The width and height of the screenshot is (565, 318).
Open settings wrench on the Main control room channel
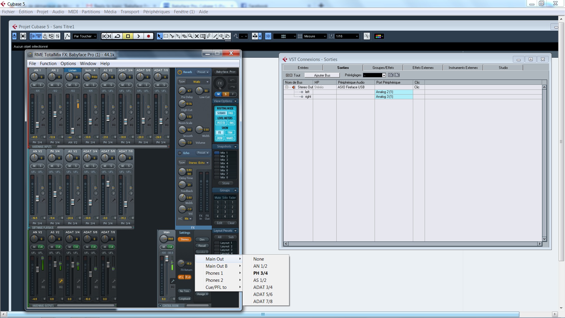pos(173,281)
